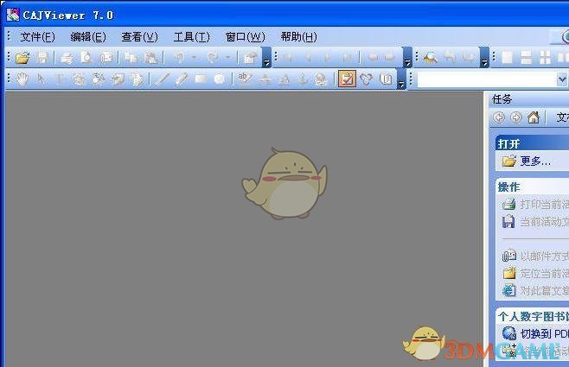The width and height of the screenshot is (569, 367).
Task: Click the 定位当前活... locate link
Action: (545, 273)
